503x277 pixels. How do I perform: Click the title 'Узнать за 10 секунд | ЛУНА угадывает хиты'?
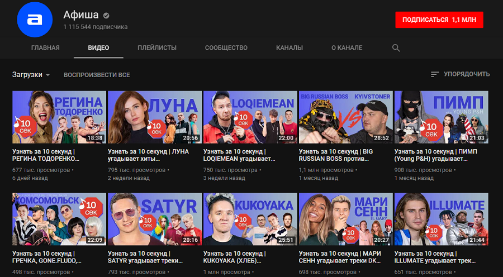pos(149,155)
